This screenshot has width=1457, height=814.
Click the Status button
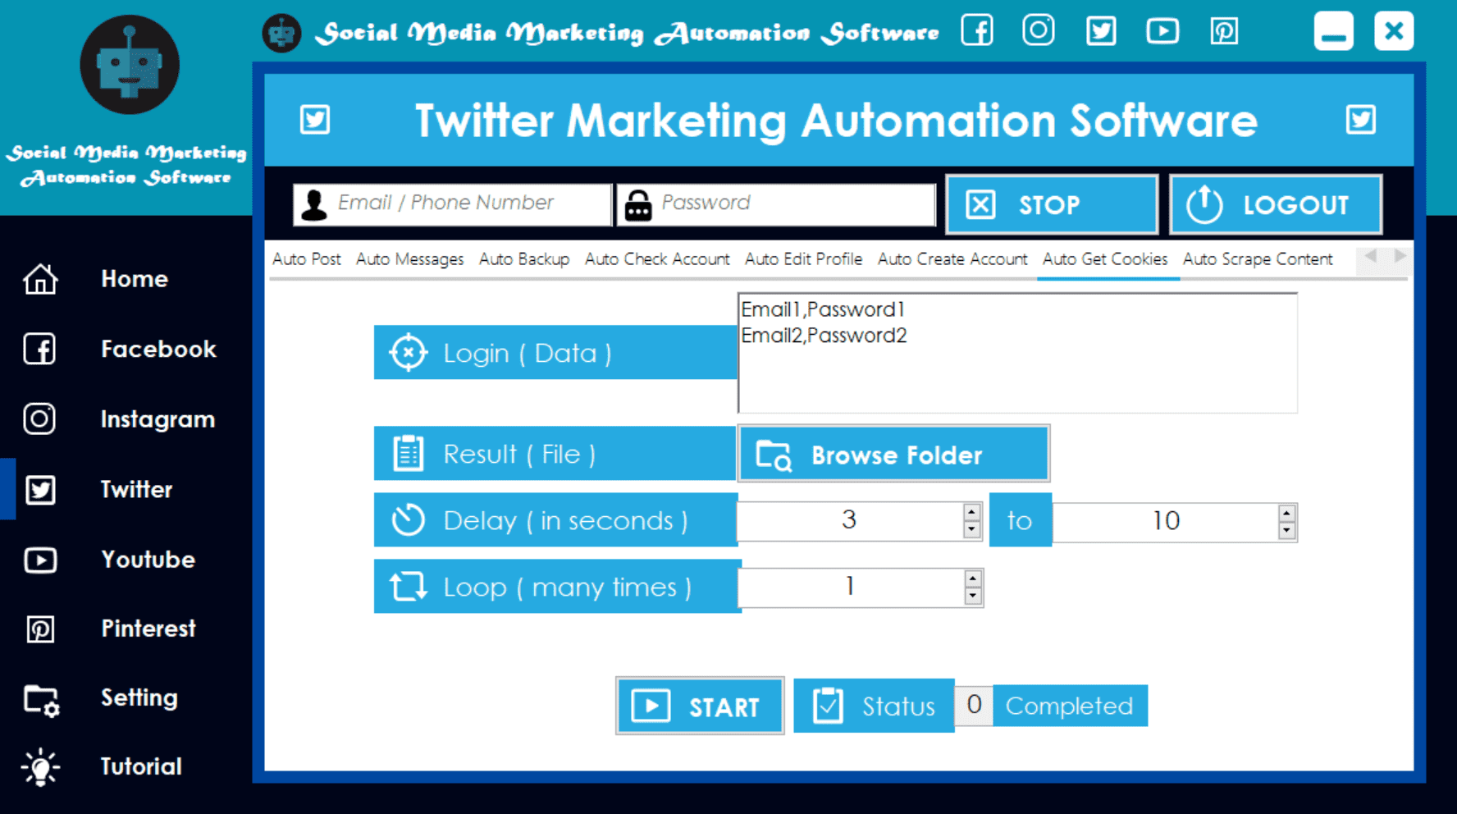click(x=875, y=706)
